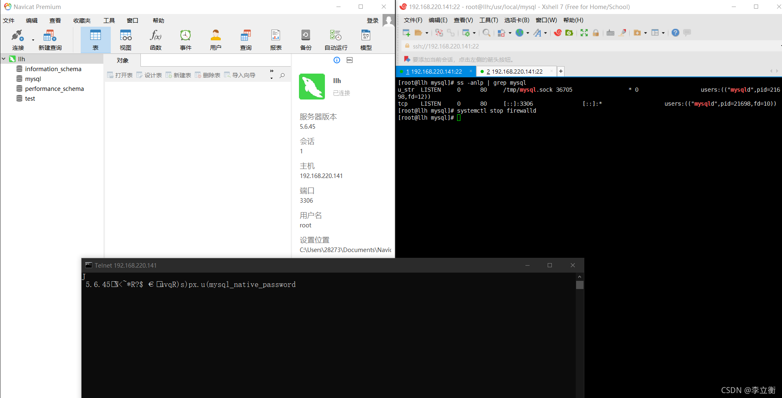Image resolution: width=782 pixels, height=398 pixels.
Task: Open the dropdown beside Xshell's font icon
Action: coord(546,33)
